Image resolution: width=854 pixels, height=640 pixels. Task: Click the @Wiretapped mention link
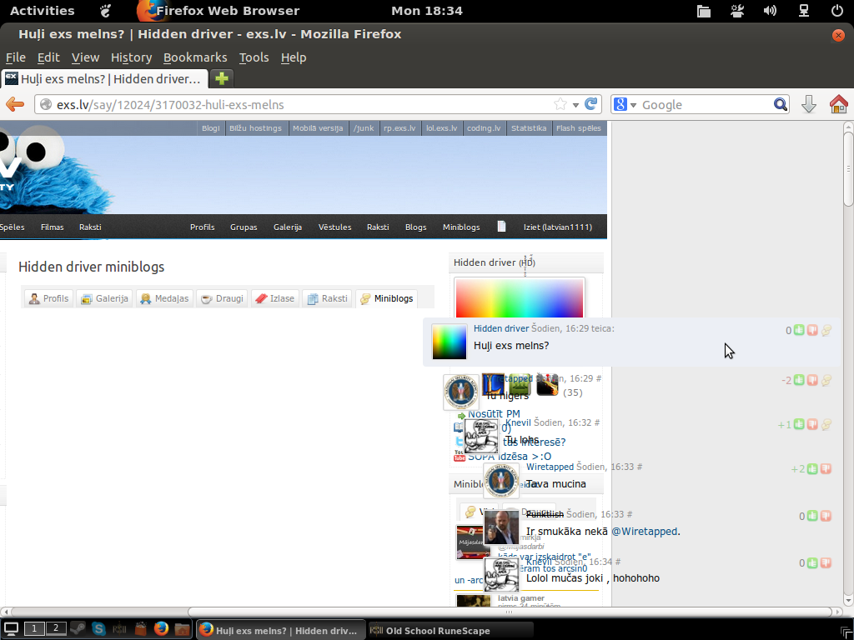click(645, 531)
